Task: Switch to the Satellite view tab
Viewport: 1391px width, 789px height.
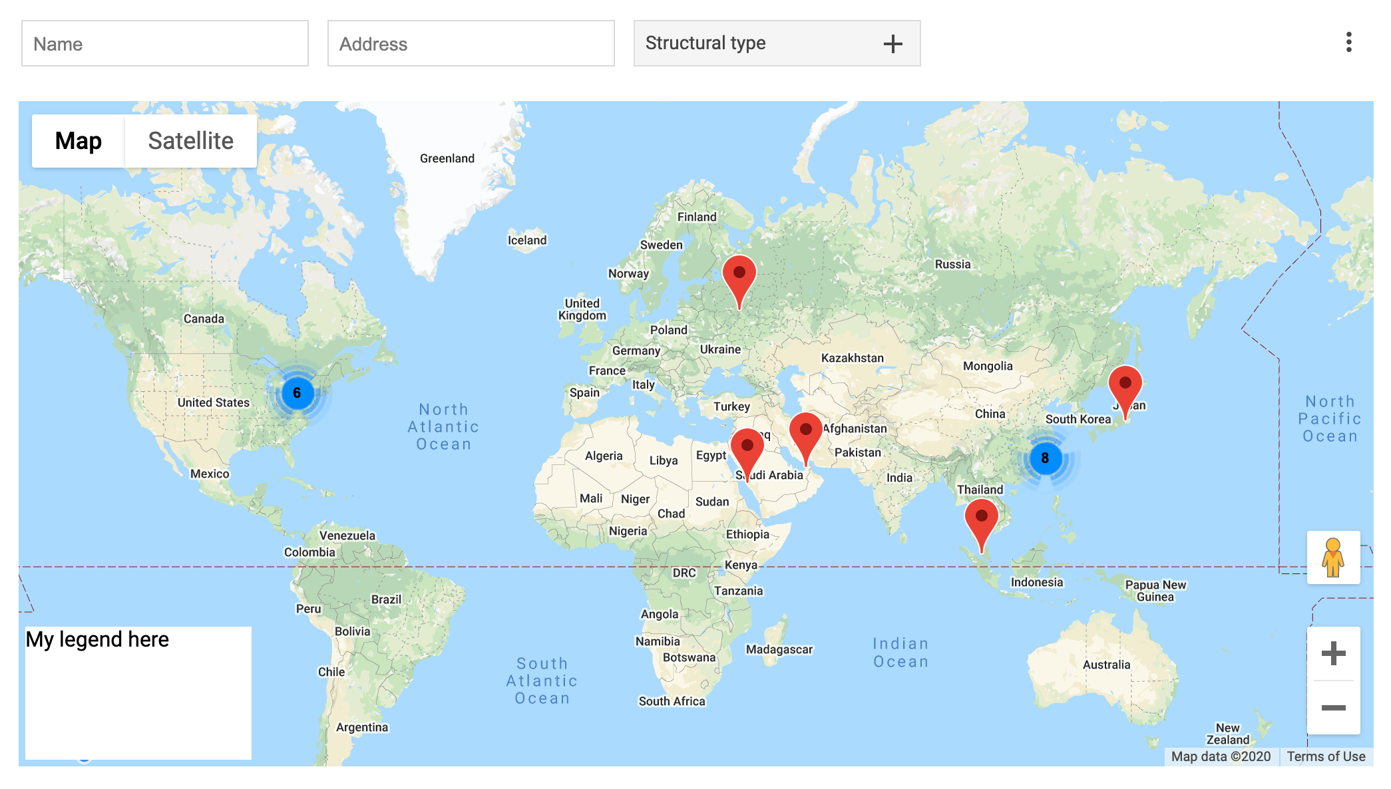Action: (190, 140)
